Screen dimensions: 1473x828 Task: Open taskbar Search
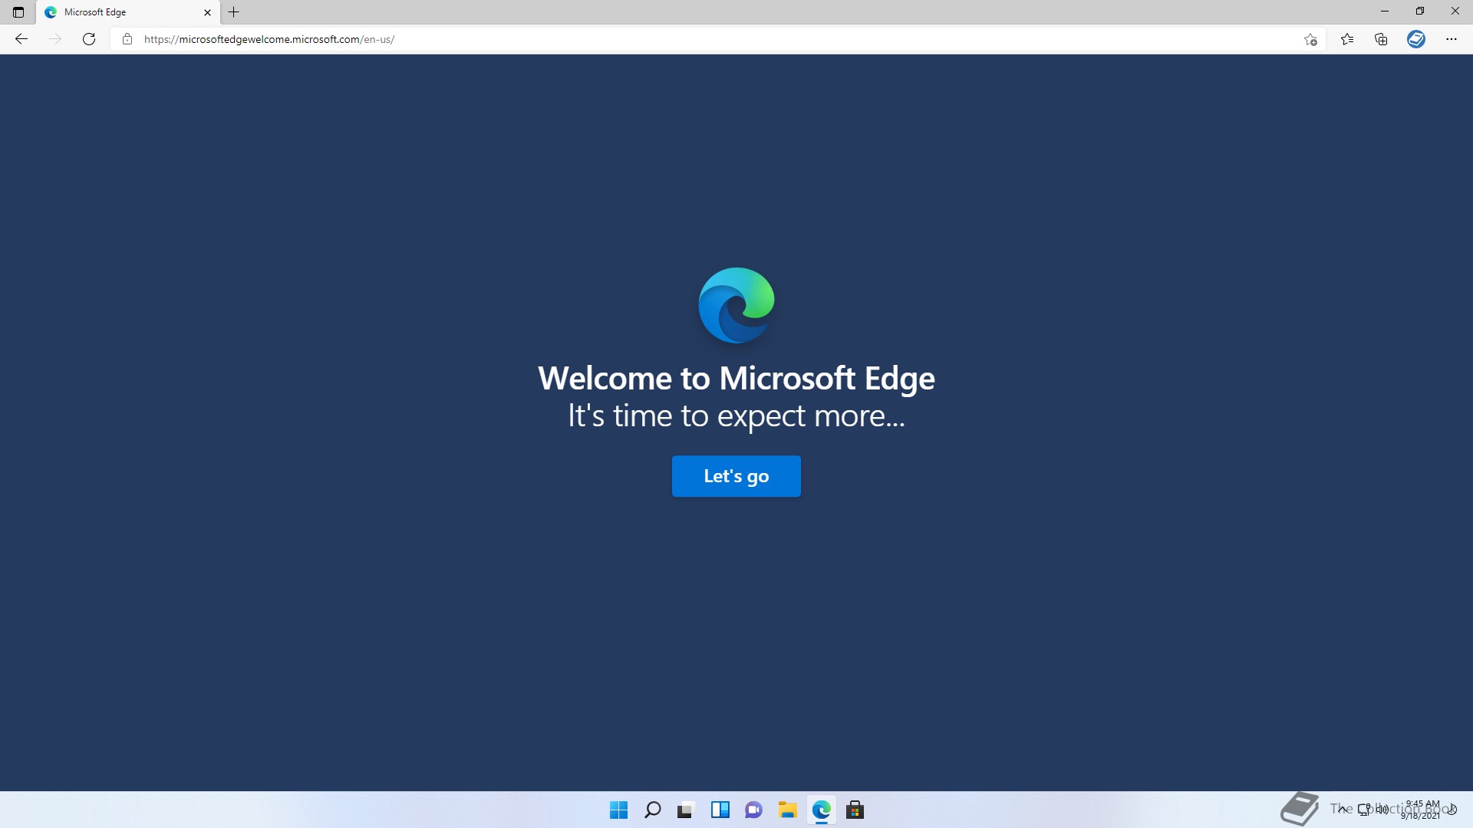point(653,810)
